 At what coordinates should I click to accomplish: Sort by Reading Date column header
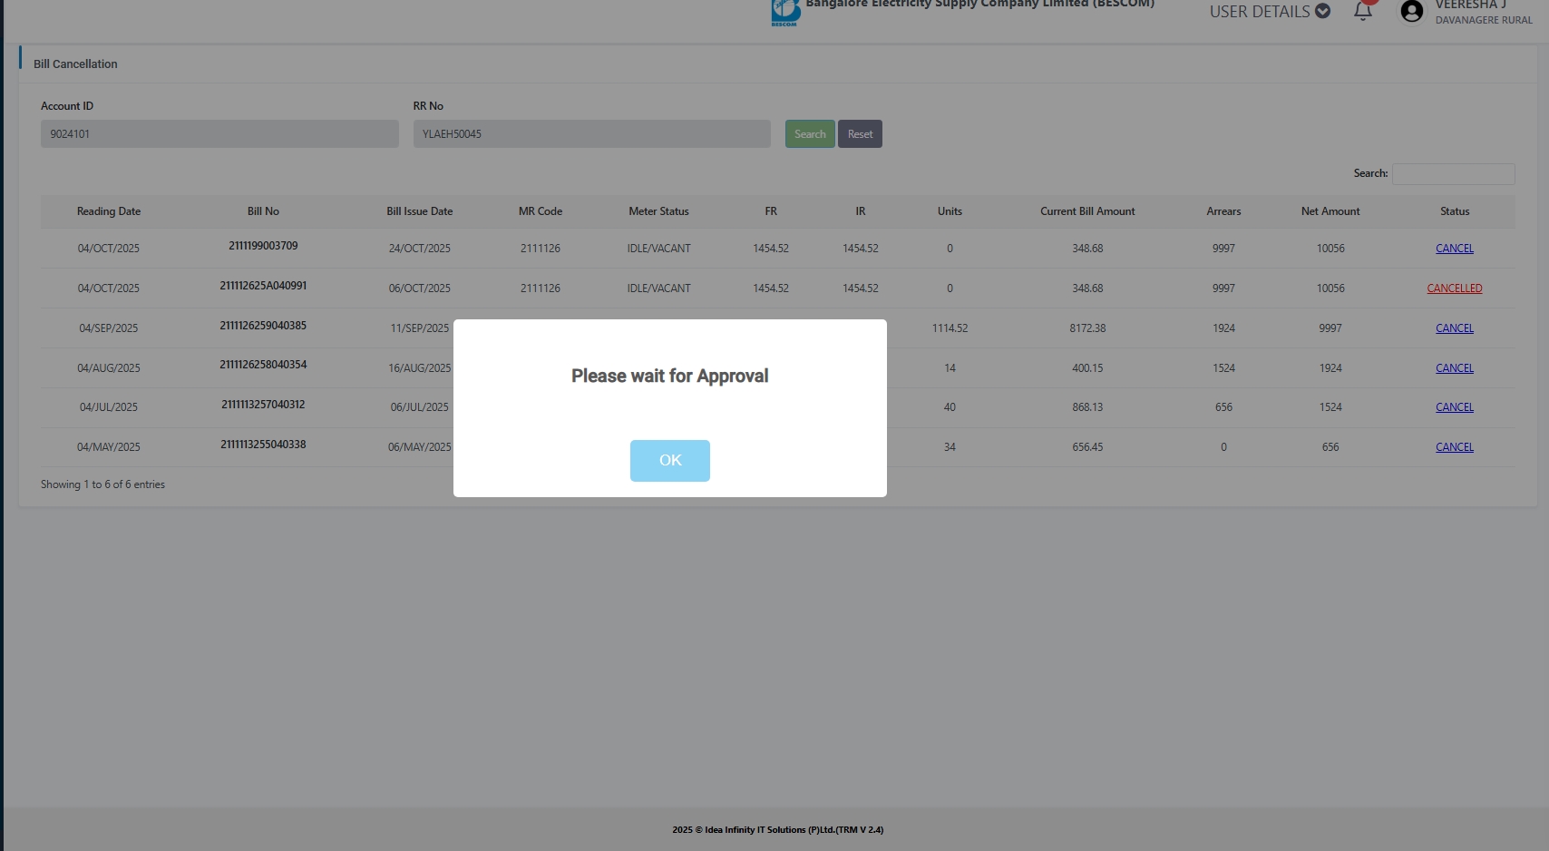(109, 211)
